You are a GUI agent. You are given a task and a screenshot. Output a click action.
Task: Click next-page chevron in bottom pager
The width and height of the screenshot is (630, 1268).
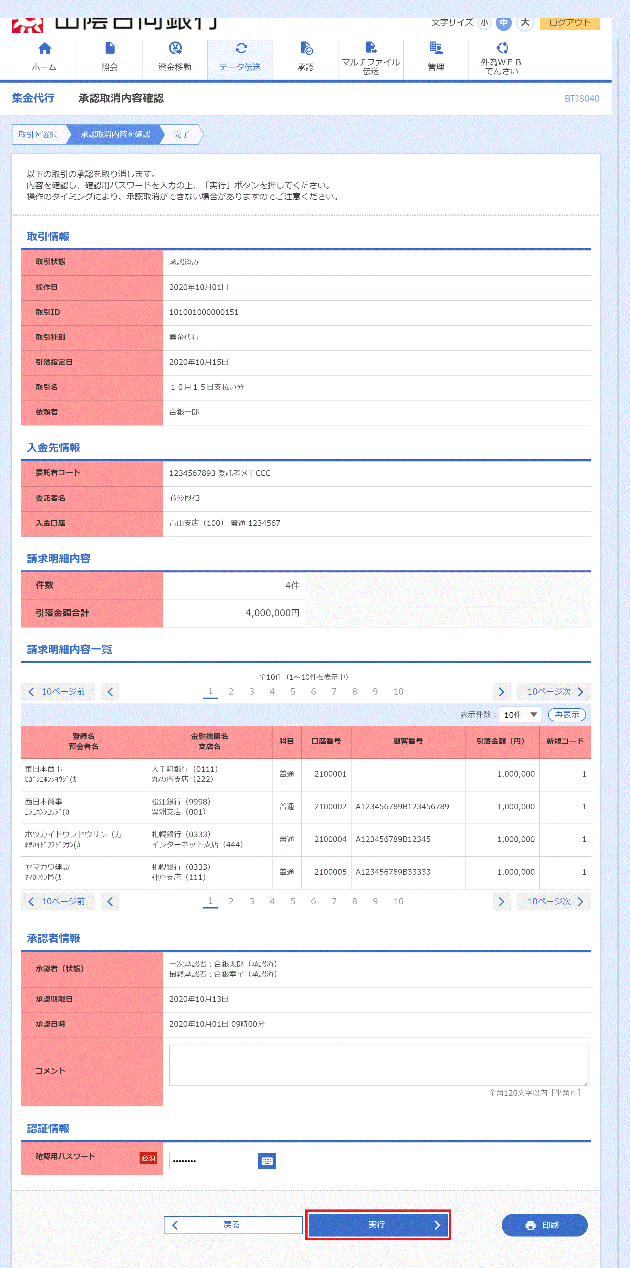[x=501, y=901]
